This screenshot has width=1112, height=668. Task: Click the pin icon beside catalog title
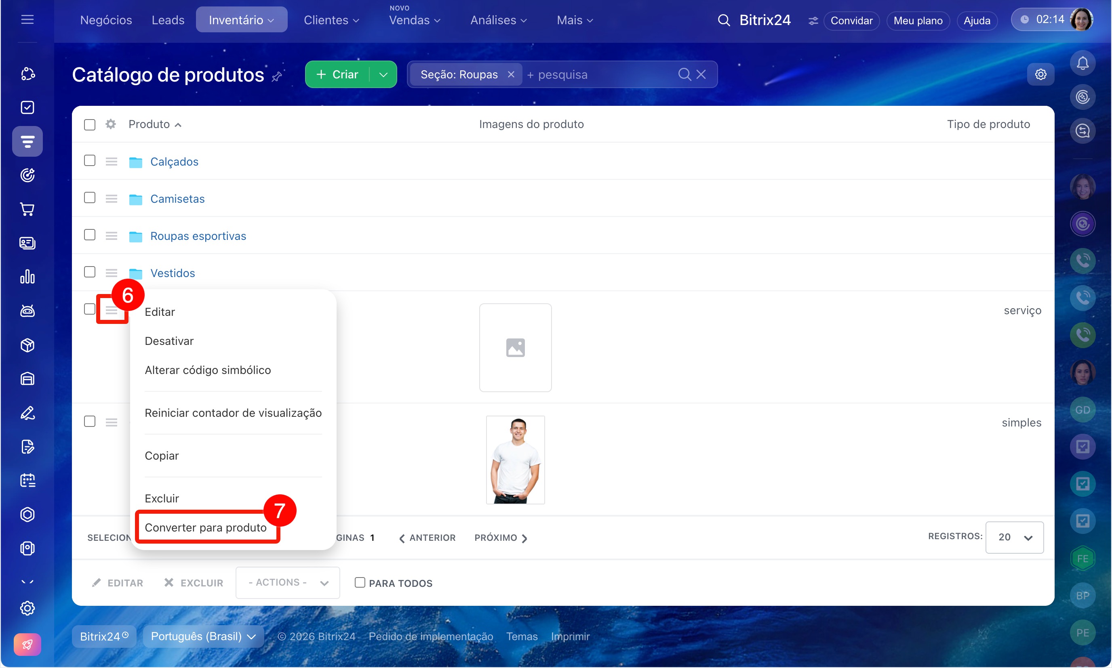pos(276,77)
